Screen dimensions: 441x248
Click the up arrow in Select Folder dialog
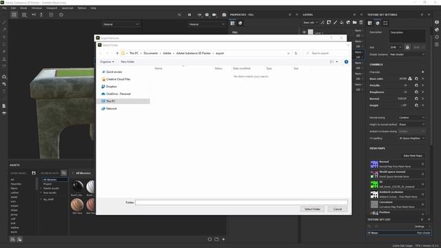pyautogui.click(x=117, y=53)
